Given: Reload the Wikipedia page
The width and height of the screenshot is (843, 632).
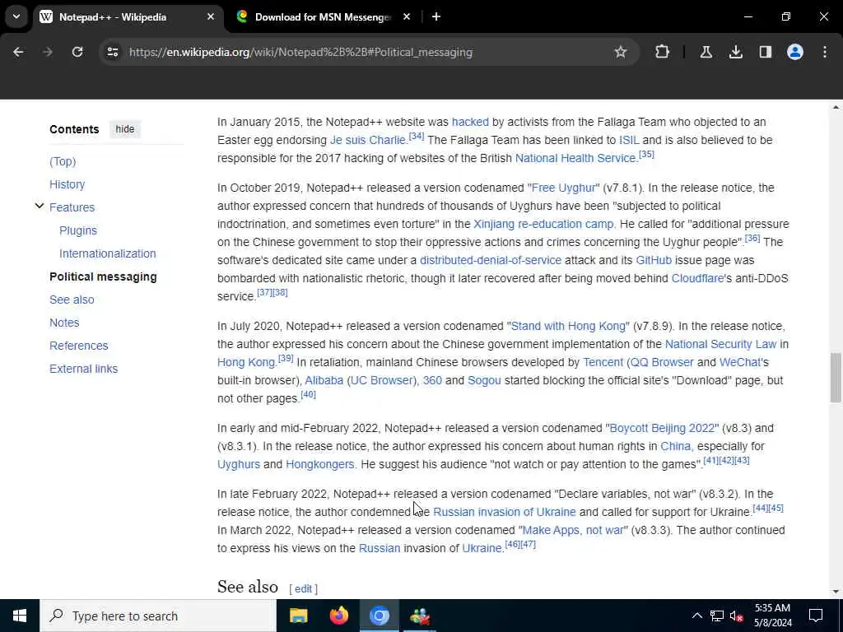Looking at the screenshot, I should (x=77, y=52).
